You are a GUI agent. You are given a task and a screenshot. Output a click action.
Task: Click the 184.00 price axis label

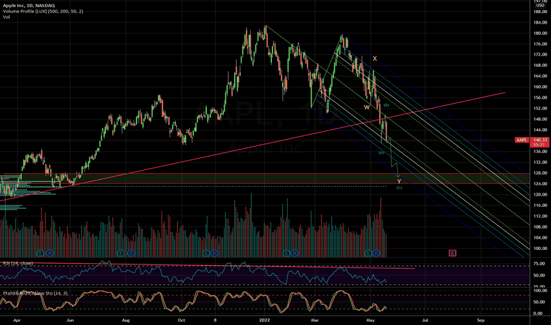coord(540,22)
